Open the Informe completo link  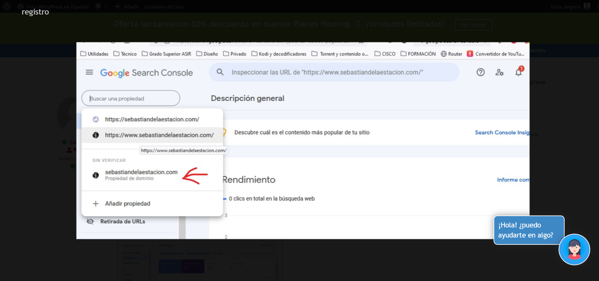pyautogui.click(x=513, y=180)
